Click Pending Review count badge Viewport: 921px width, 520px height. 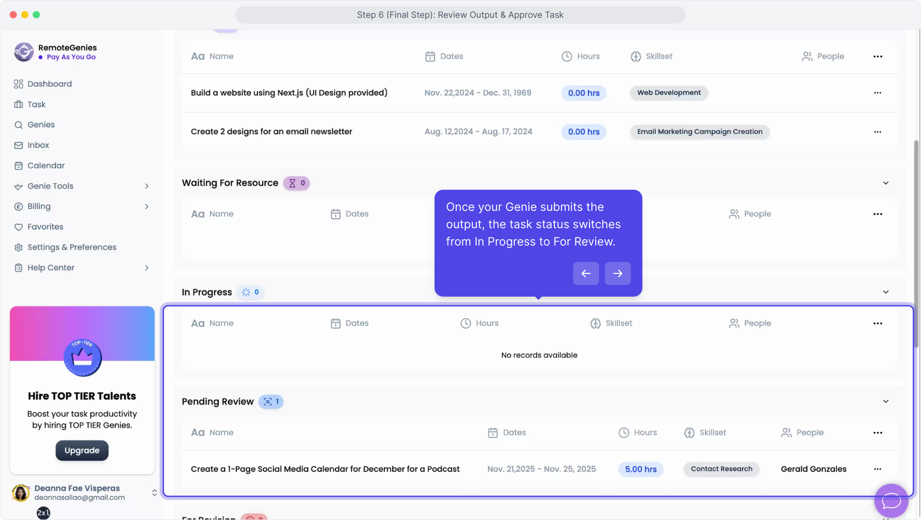[271, 402]
